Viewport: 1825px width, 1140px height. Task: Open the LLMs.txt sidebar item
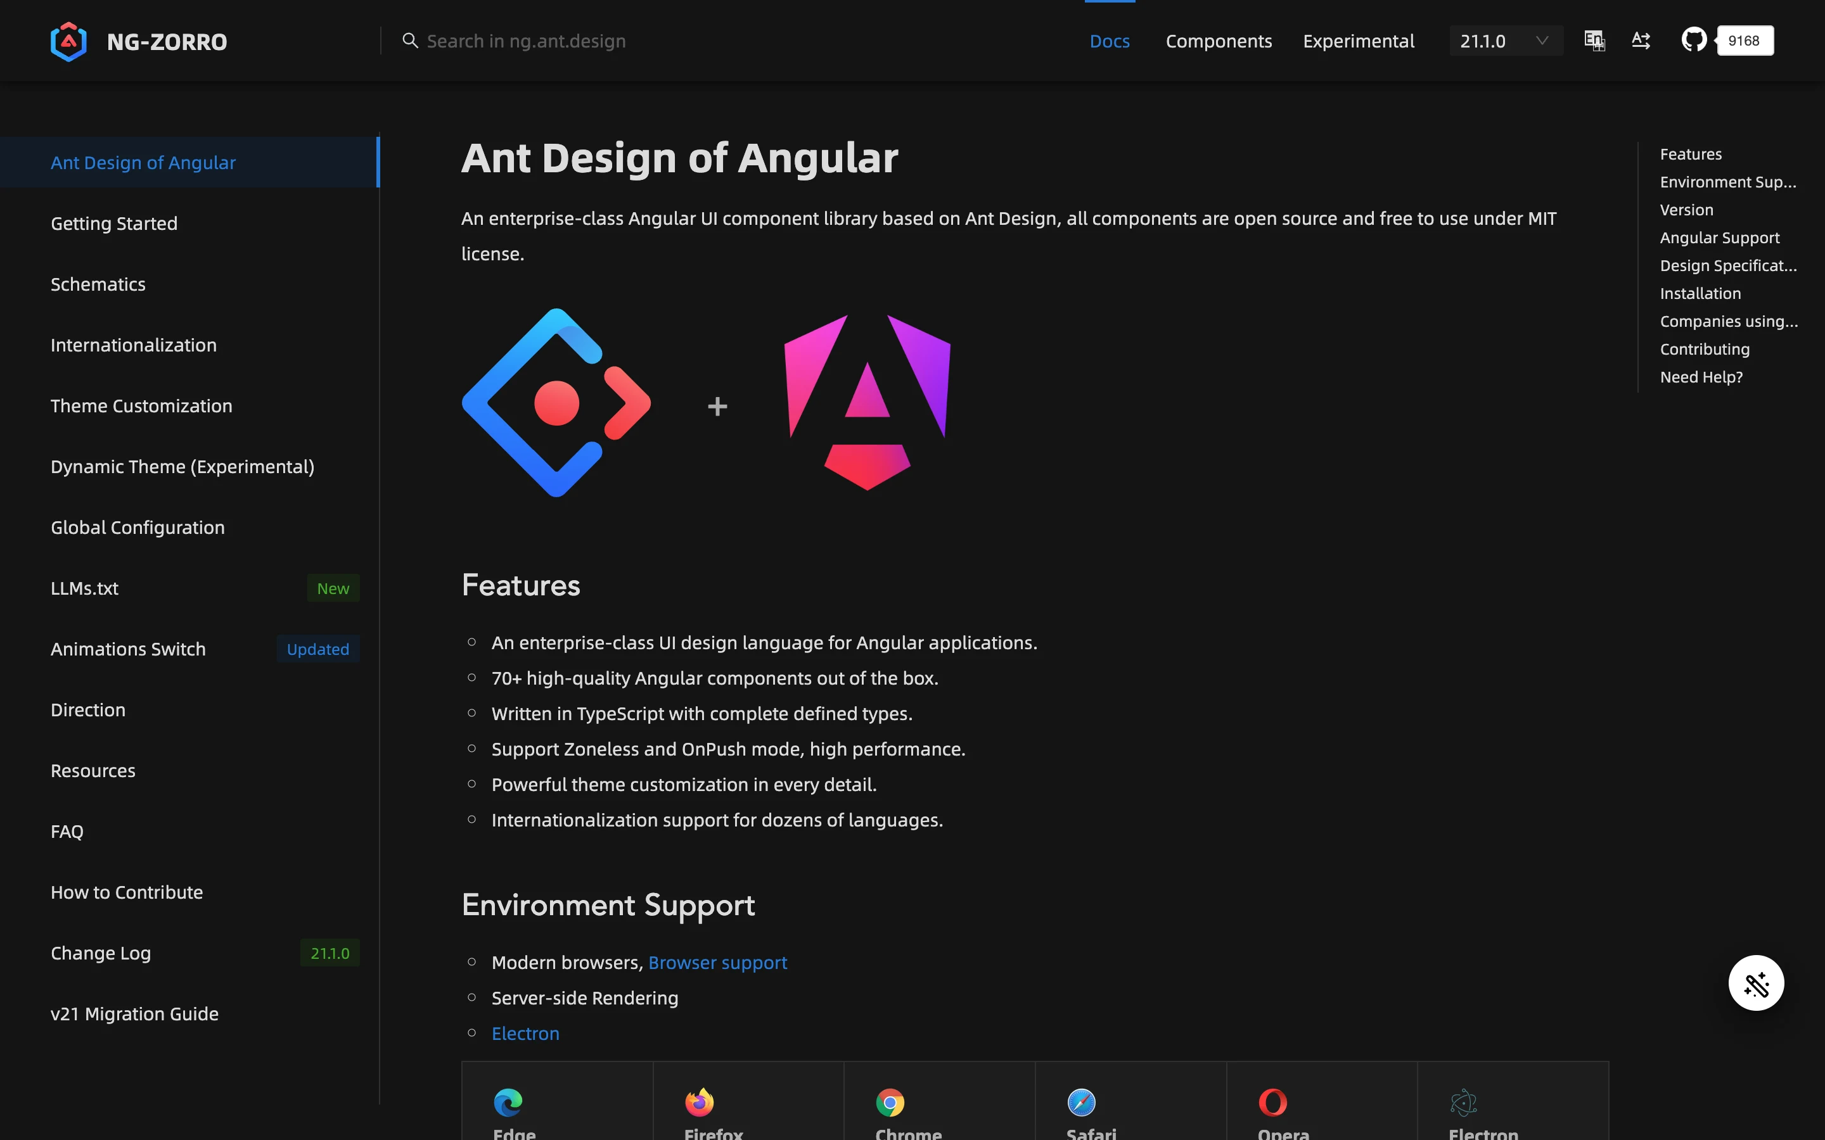189,588
